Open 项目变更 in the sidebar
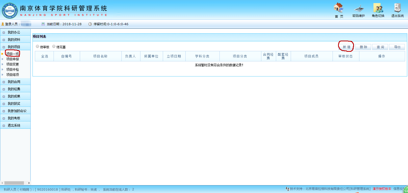408x193 pixels. click(x=12, y=64)
